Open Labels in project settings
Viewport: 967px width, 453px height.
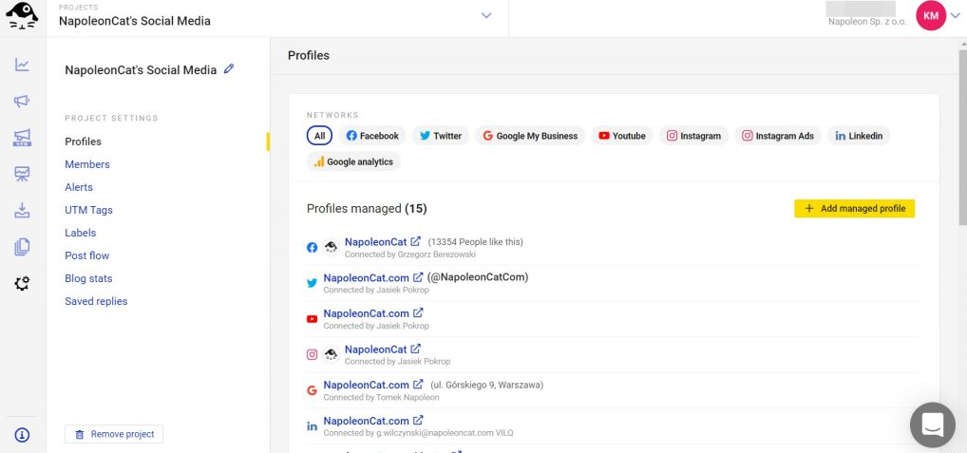(80, 233)
